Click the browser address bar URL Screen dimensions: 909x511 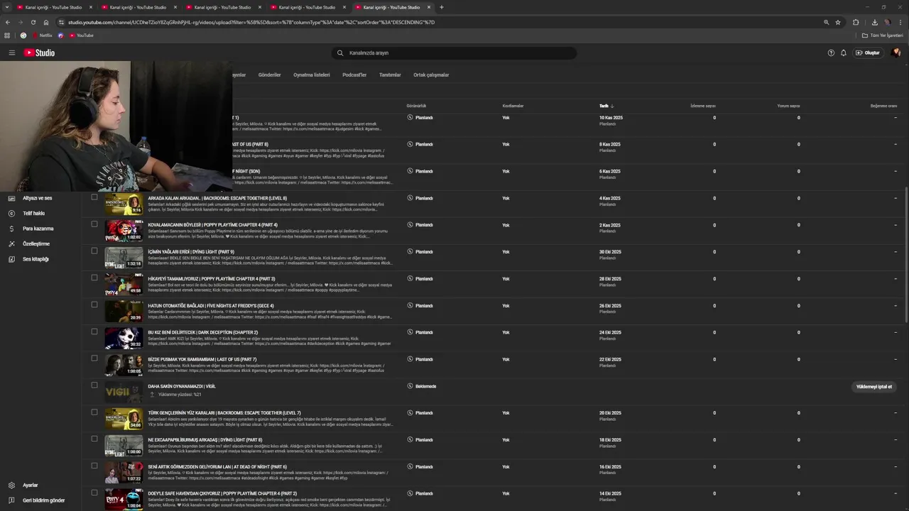(x=251, y=22)
